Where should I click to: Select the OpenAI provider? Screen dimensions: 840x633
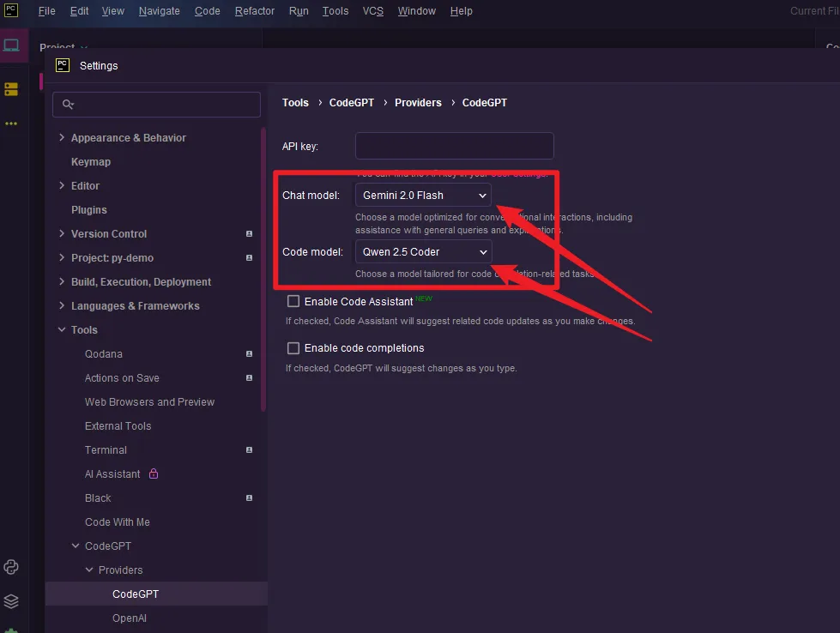click(x=129, y=618)
